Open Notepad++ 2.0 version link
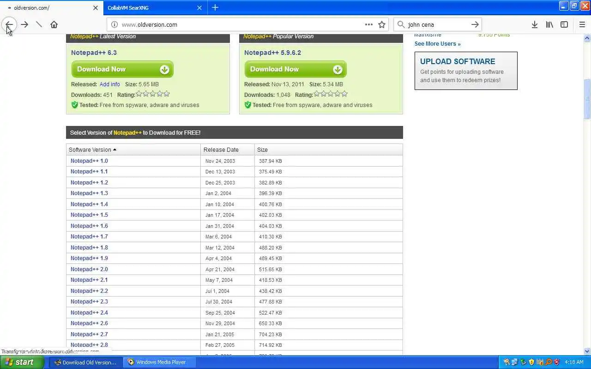 (x=89, y=269)
